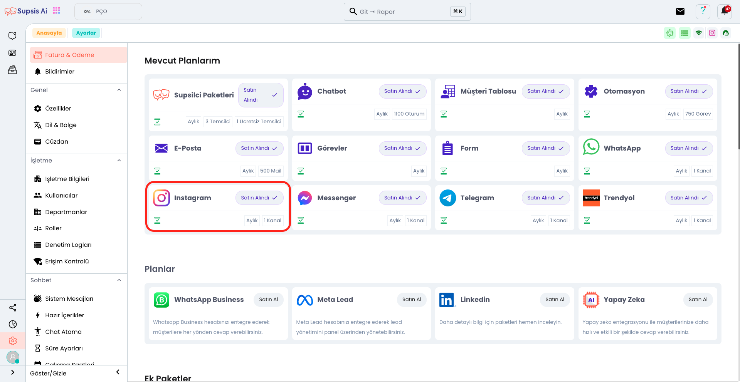This screenshot has height=382, width=740.
Task: Click the Linkedin logo icon
Action: point(447,300)
